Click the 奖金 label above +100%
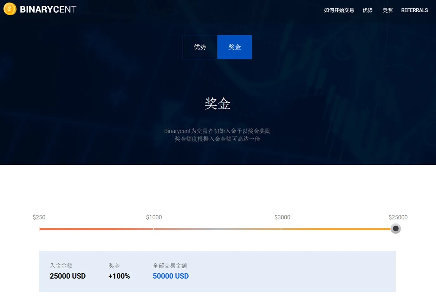 coord(114,266)
